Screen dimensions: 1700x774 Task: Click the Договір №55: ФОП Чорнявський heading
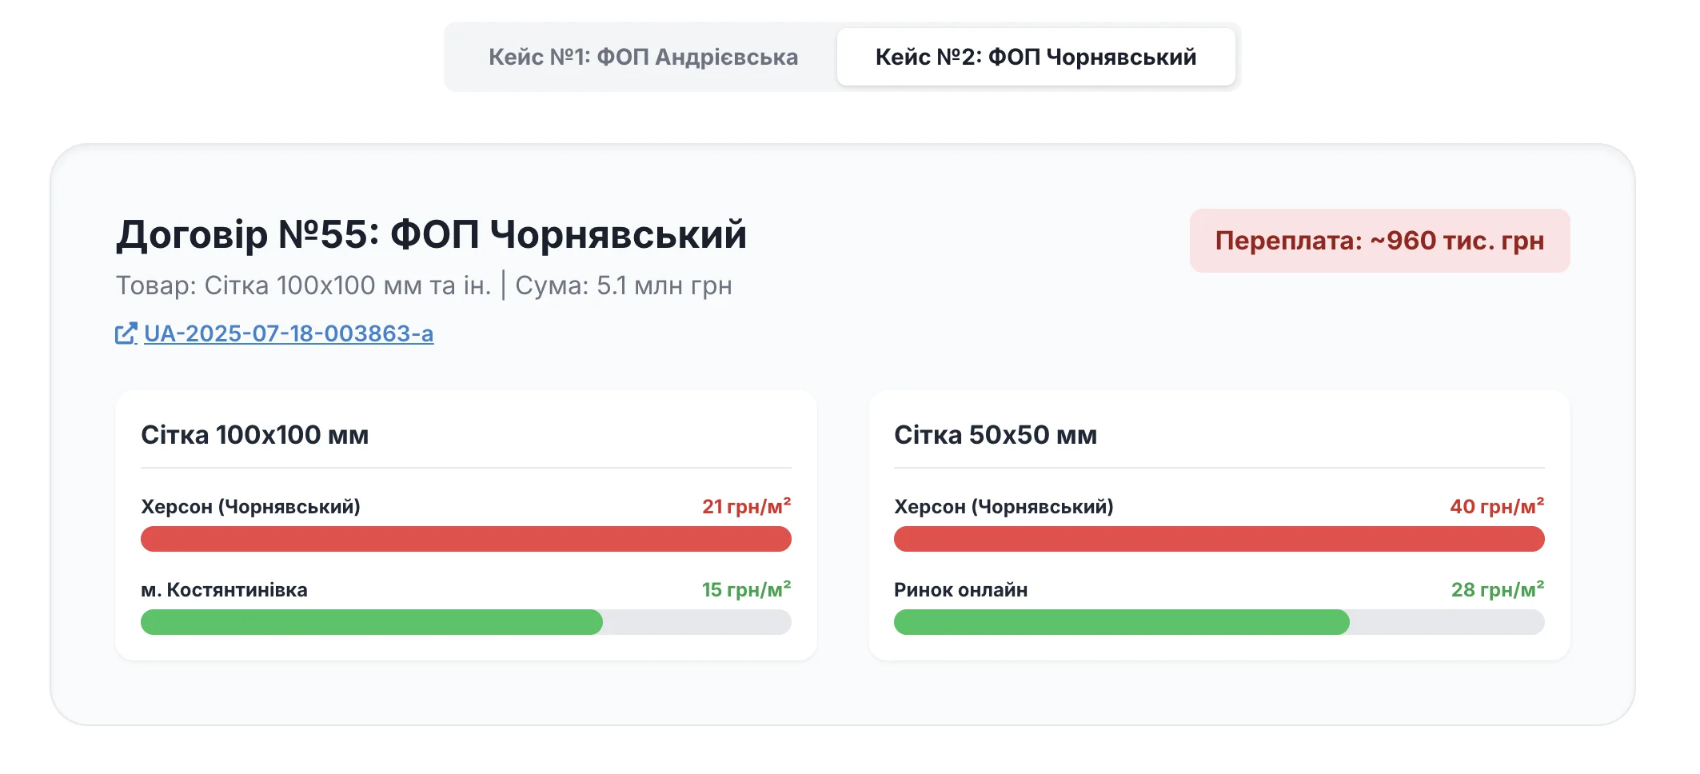click(x=431, y=234)
